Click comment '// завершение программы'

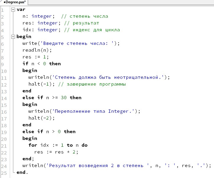click(92, 84)
